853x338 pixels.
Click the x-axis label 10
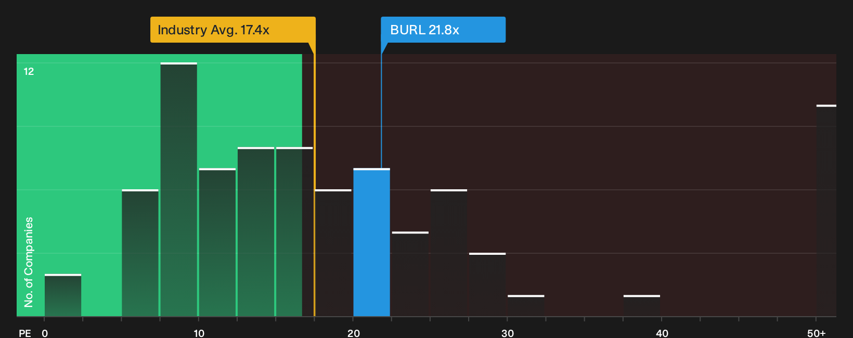coord(199,333)
